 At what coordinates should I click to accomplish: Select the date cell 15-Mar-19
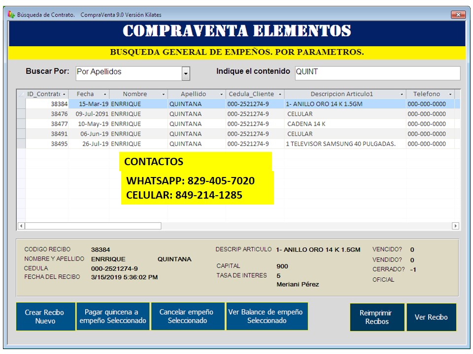[x=89, y=104]
